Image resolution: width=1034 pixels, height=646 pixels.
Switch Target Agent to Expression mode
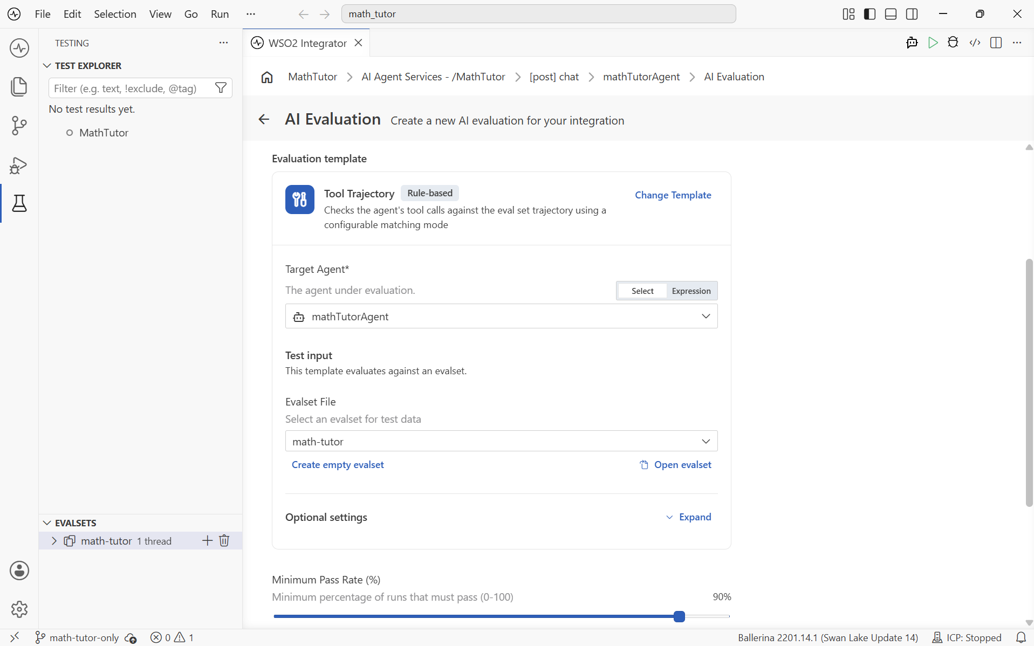(x=691, y=291)
